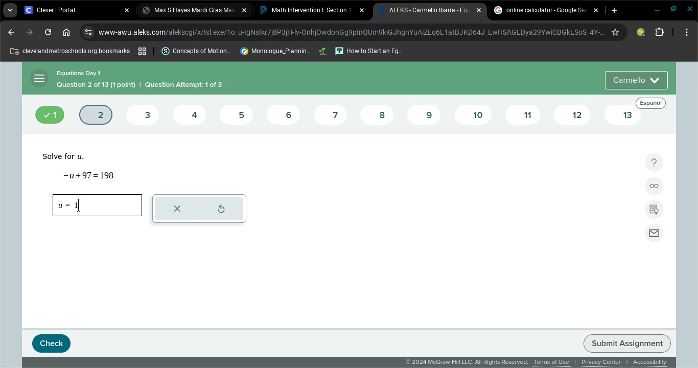Viewport: 698px width, 368px height.
Task: Jump to question 9
Action: click(424, 115)
